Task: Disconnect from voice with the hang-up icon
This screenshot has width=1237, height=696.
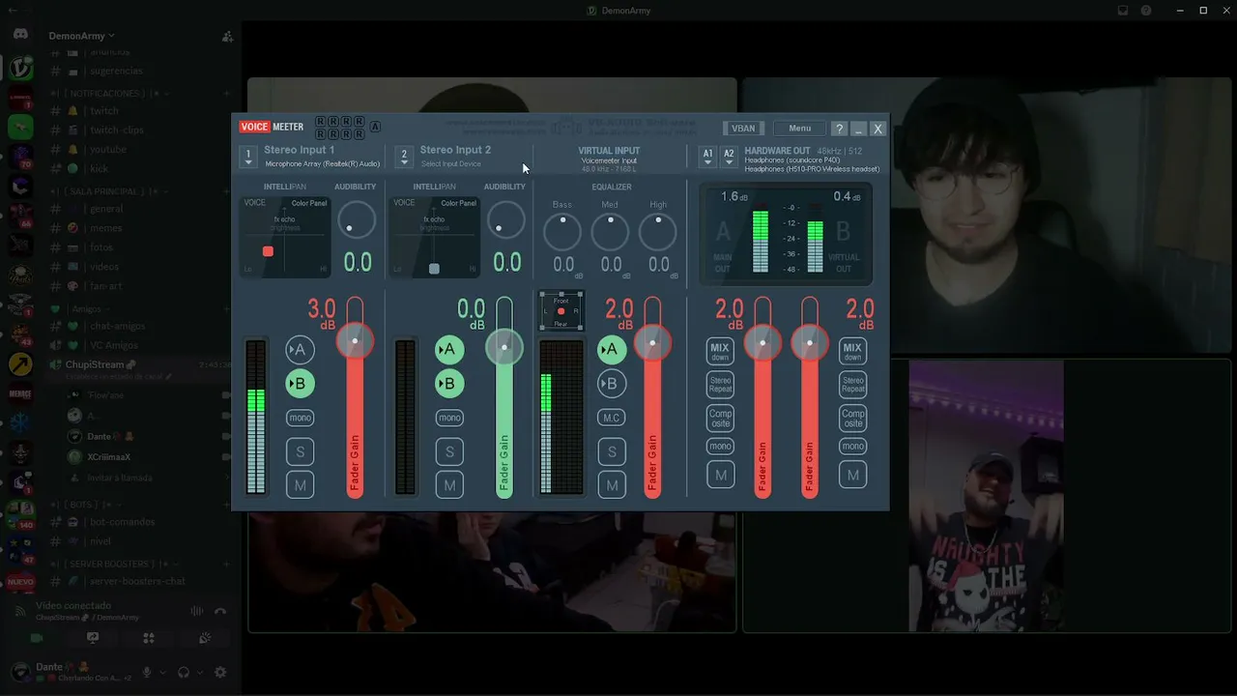Action: (220, 611)
